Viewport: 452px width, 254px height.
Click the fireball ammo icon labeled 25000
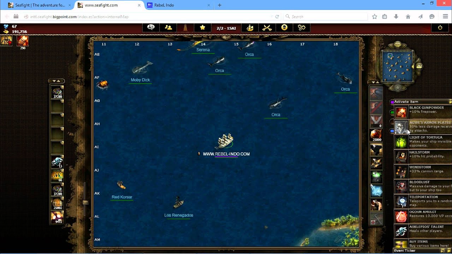click(376, 135)
